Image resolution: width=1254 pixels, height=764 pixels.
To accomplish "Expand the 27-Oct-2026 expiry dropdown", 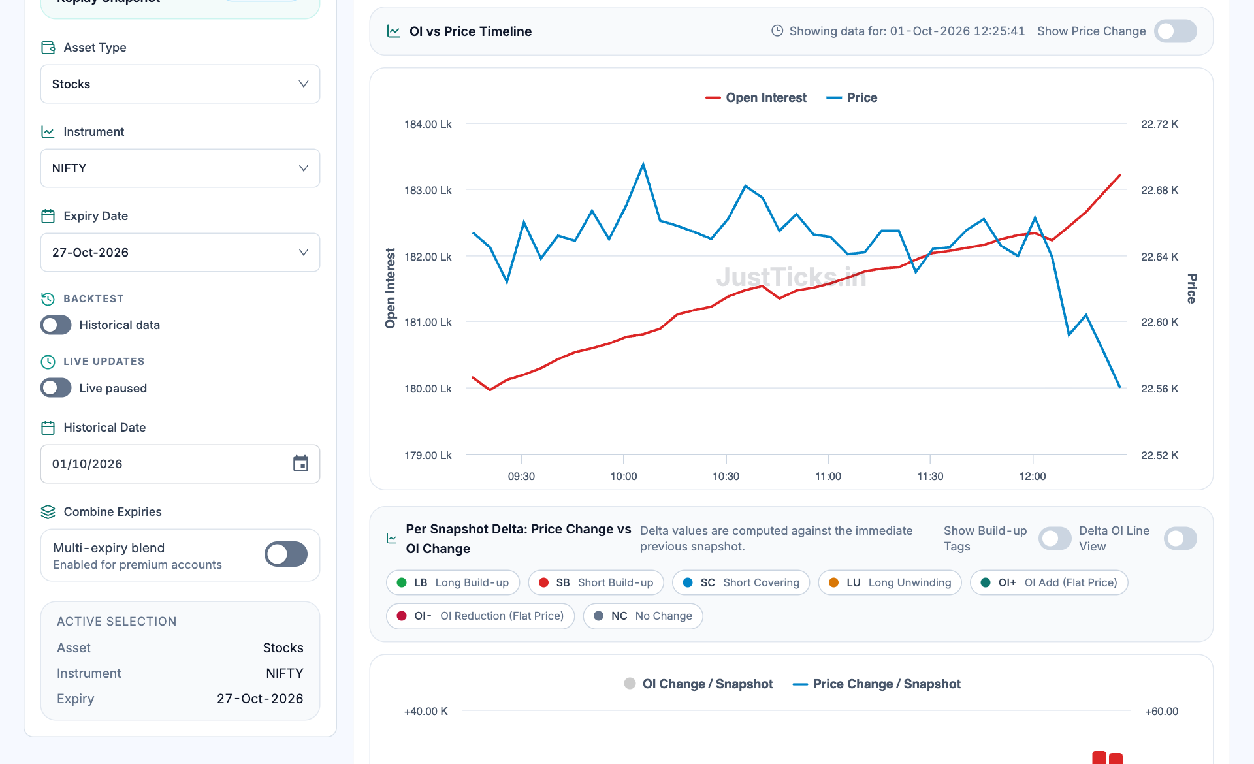I will 180,253.
